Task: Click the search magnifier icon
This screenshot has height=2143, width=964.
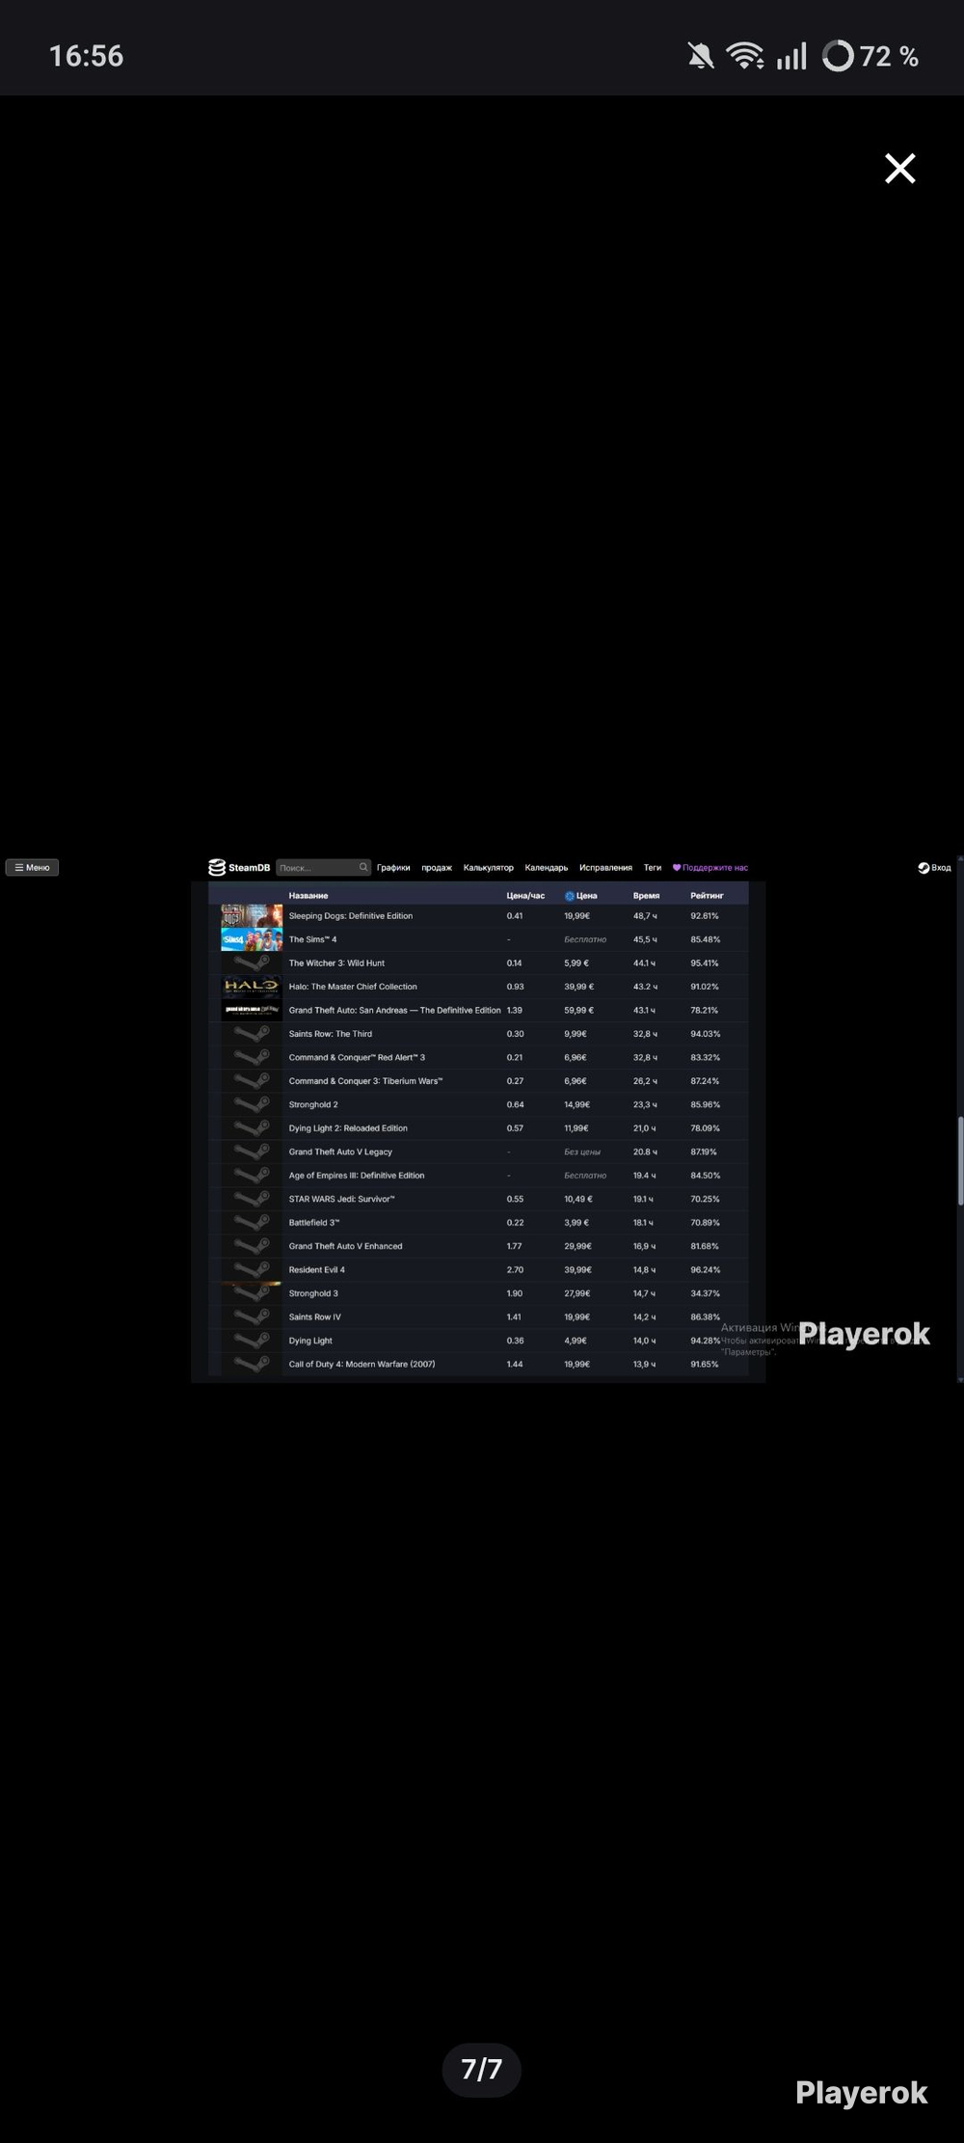Action: point(363,867)
